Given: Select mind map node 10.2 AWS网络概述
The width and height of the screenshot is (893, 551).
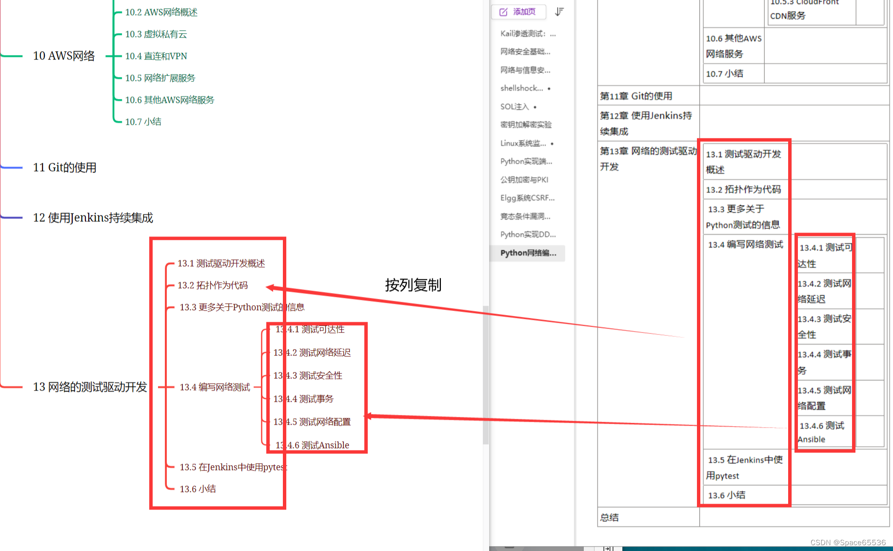Looking at the screenshot, I should (x=161, y=12).
